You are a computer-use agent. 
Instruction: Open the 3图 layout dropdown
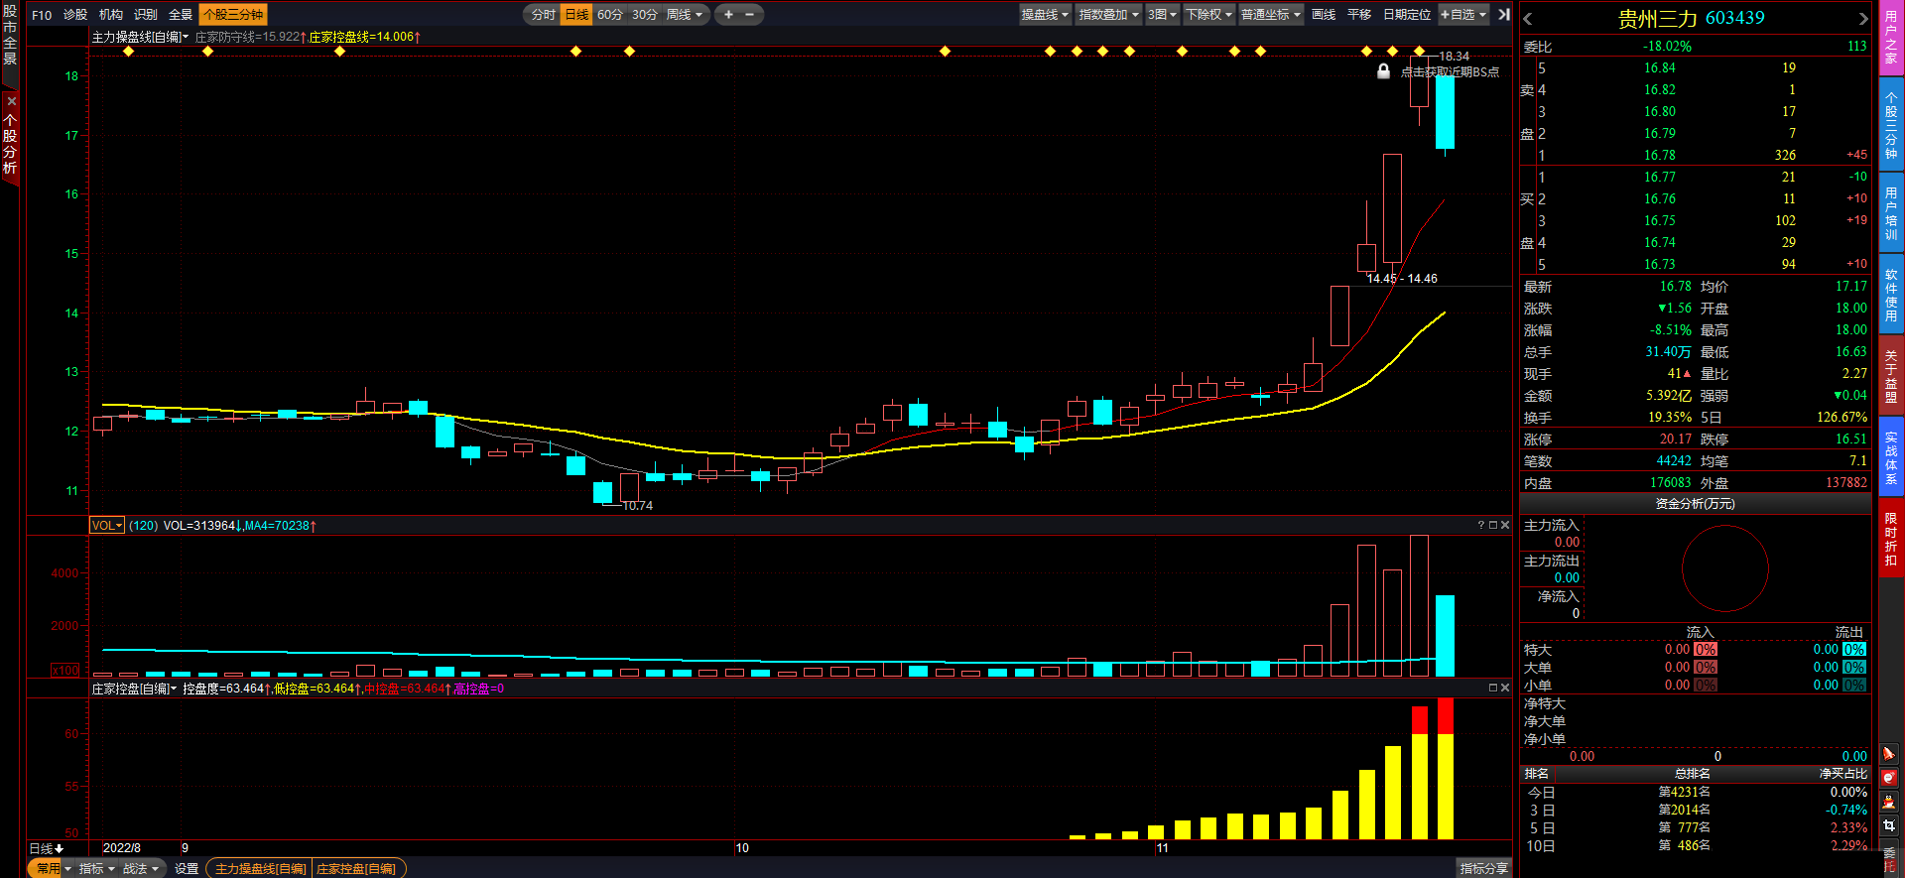pyautogui.click(x=1163, y=15)
